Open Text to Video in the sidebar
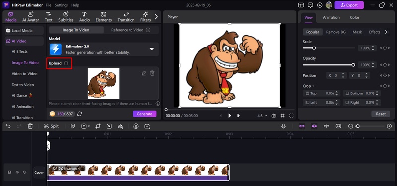 click(23, 85)
